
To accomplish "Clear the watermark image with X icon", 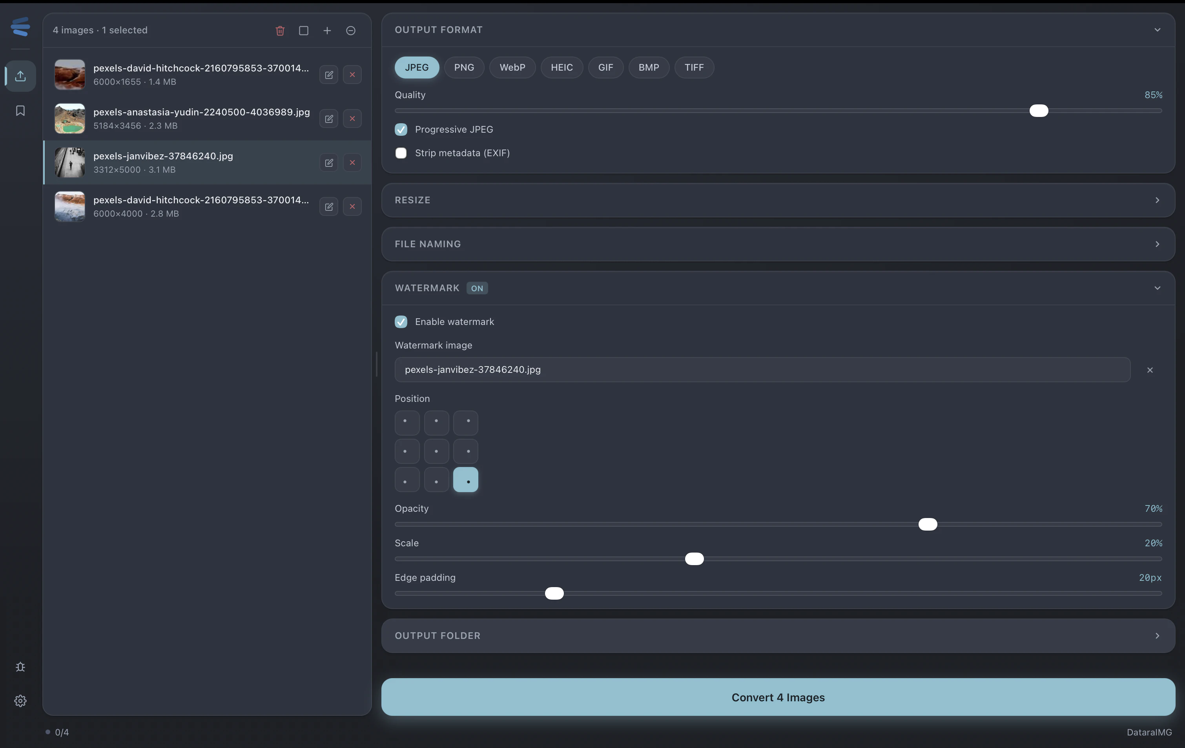I will 1150,370.
